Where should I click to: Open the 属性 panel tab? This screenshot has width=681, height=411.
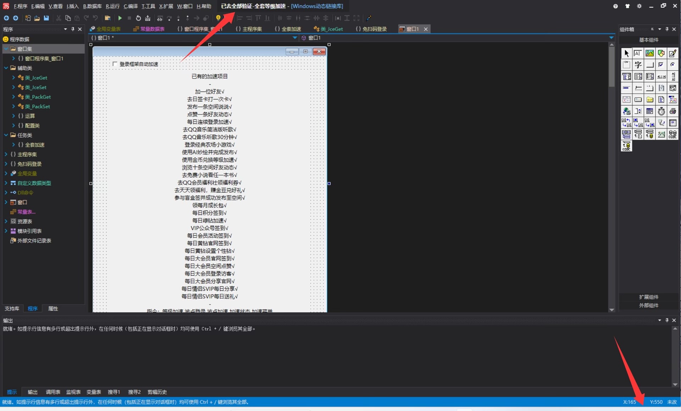click(53, 308)
